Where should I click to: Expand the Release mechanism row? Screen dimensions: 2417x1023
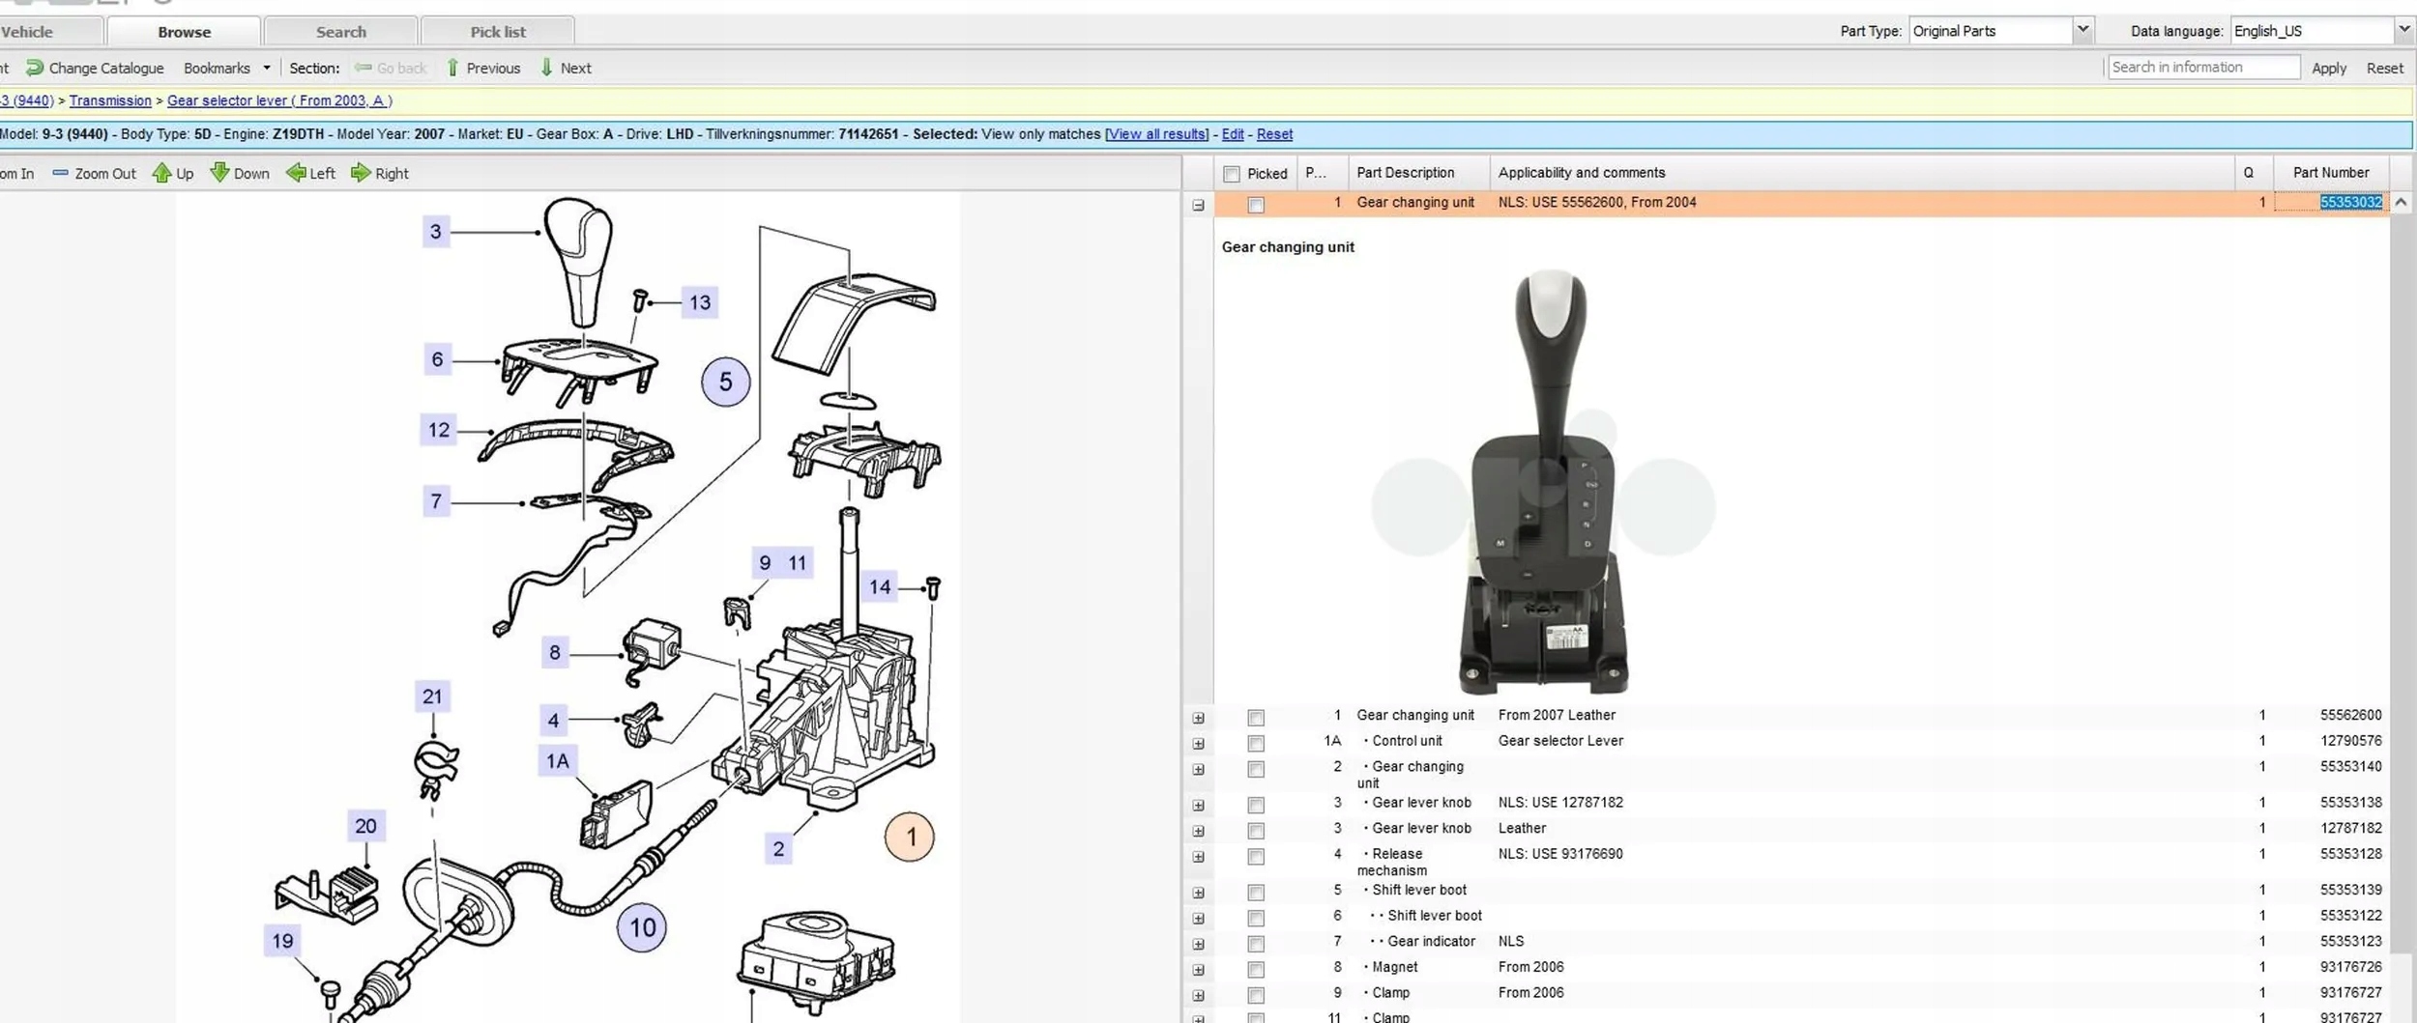(x=1198, y=857)
